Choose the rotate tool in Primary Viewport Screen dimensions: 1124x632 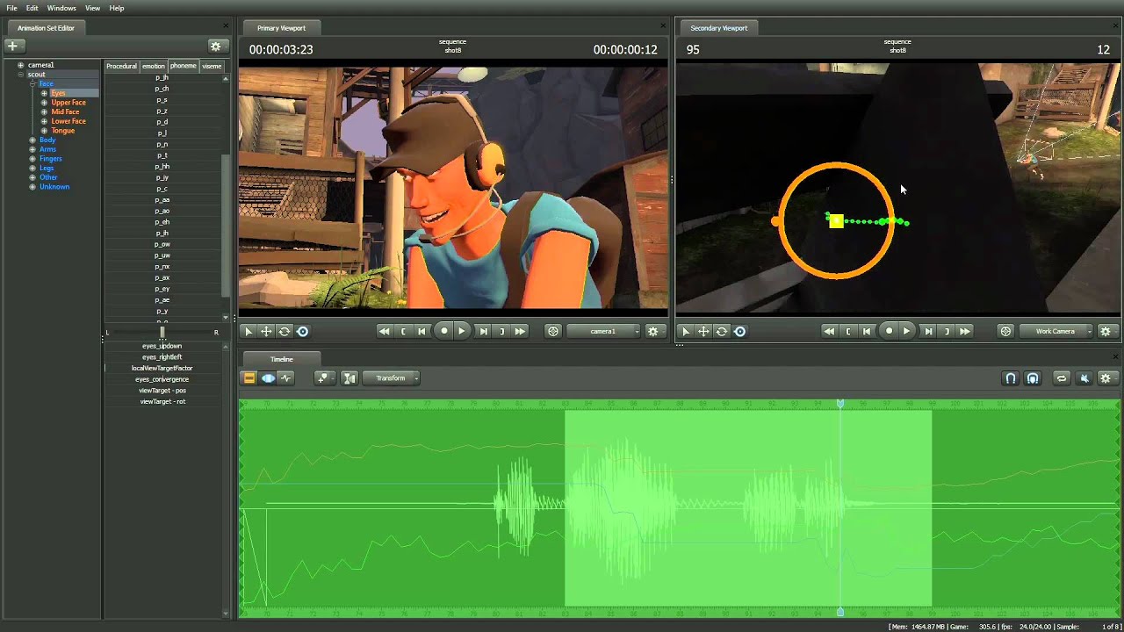coord(285,331)
